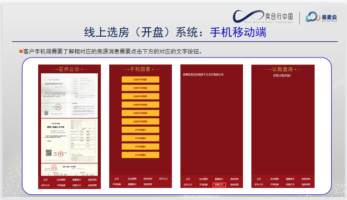Open 选房结果 on the 不利因素 phone screen
The image size is (347, 200).
[147, 184]
